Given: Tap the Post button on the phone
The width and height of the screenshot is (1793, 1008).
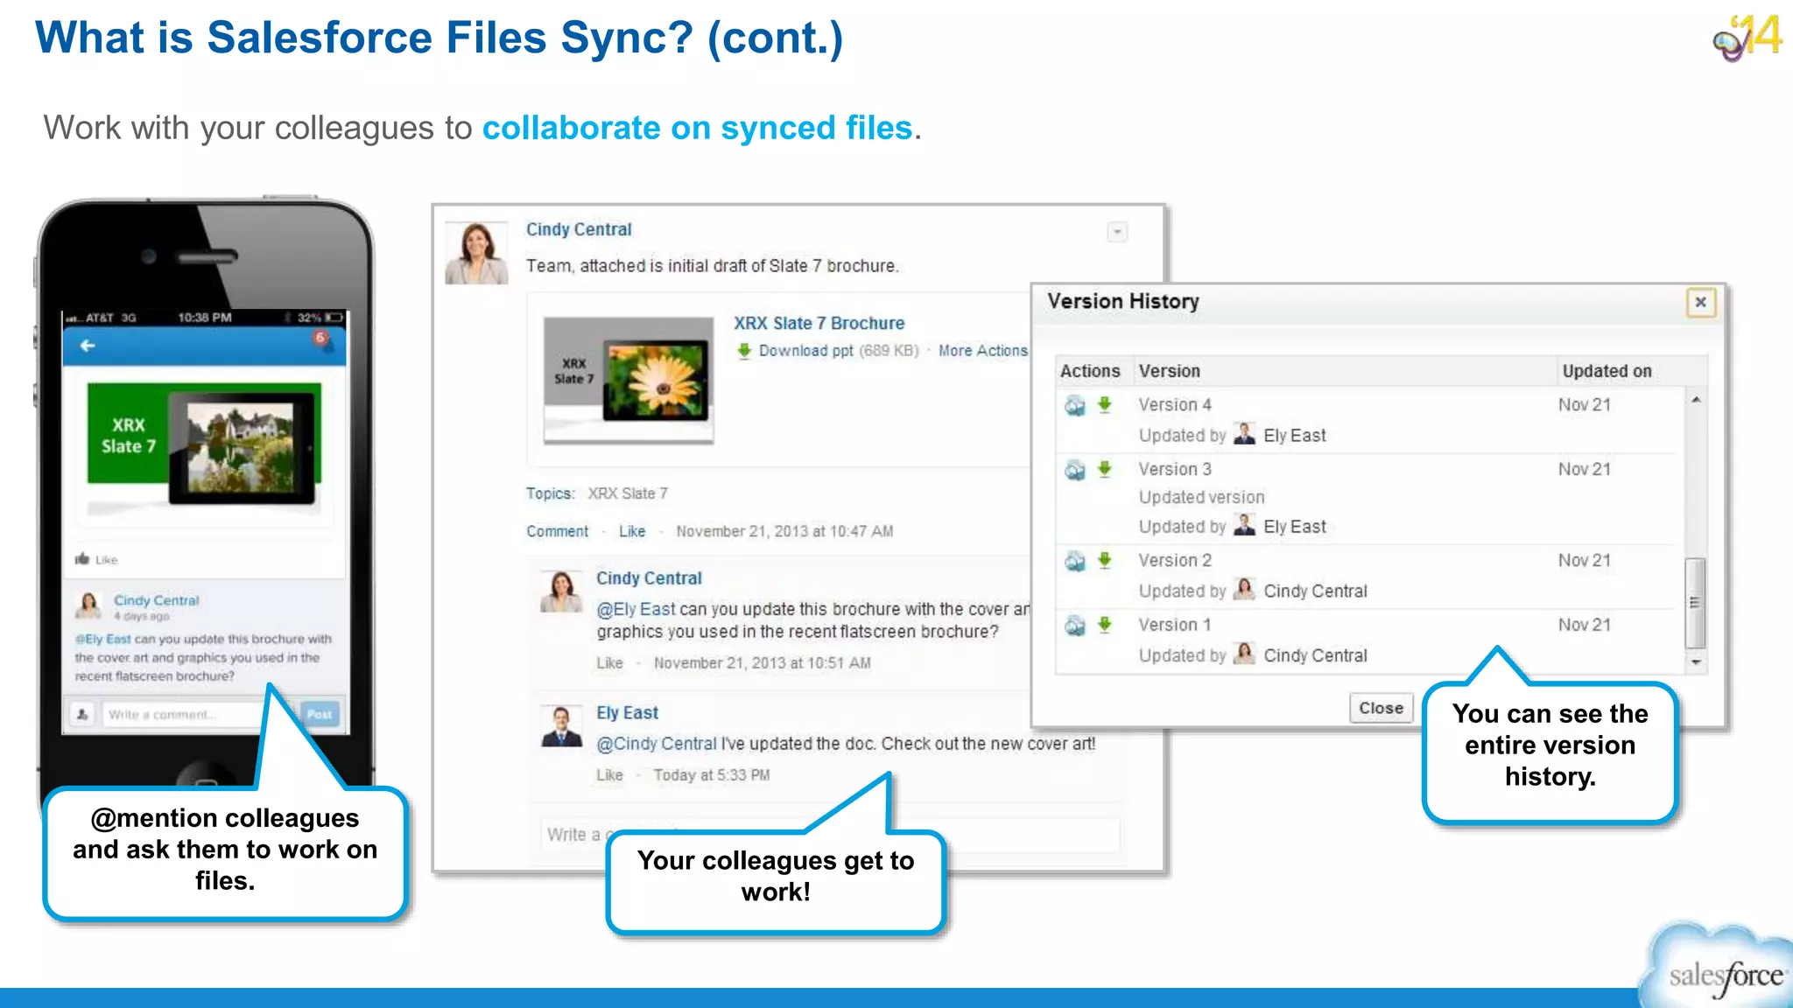Looking at the screenshot, I should click(320, 714).
